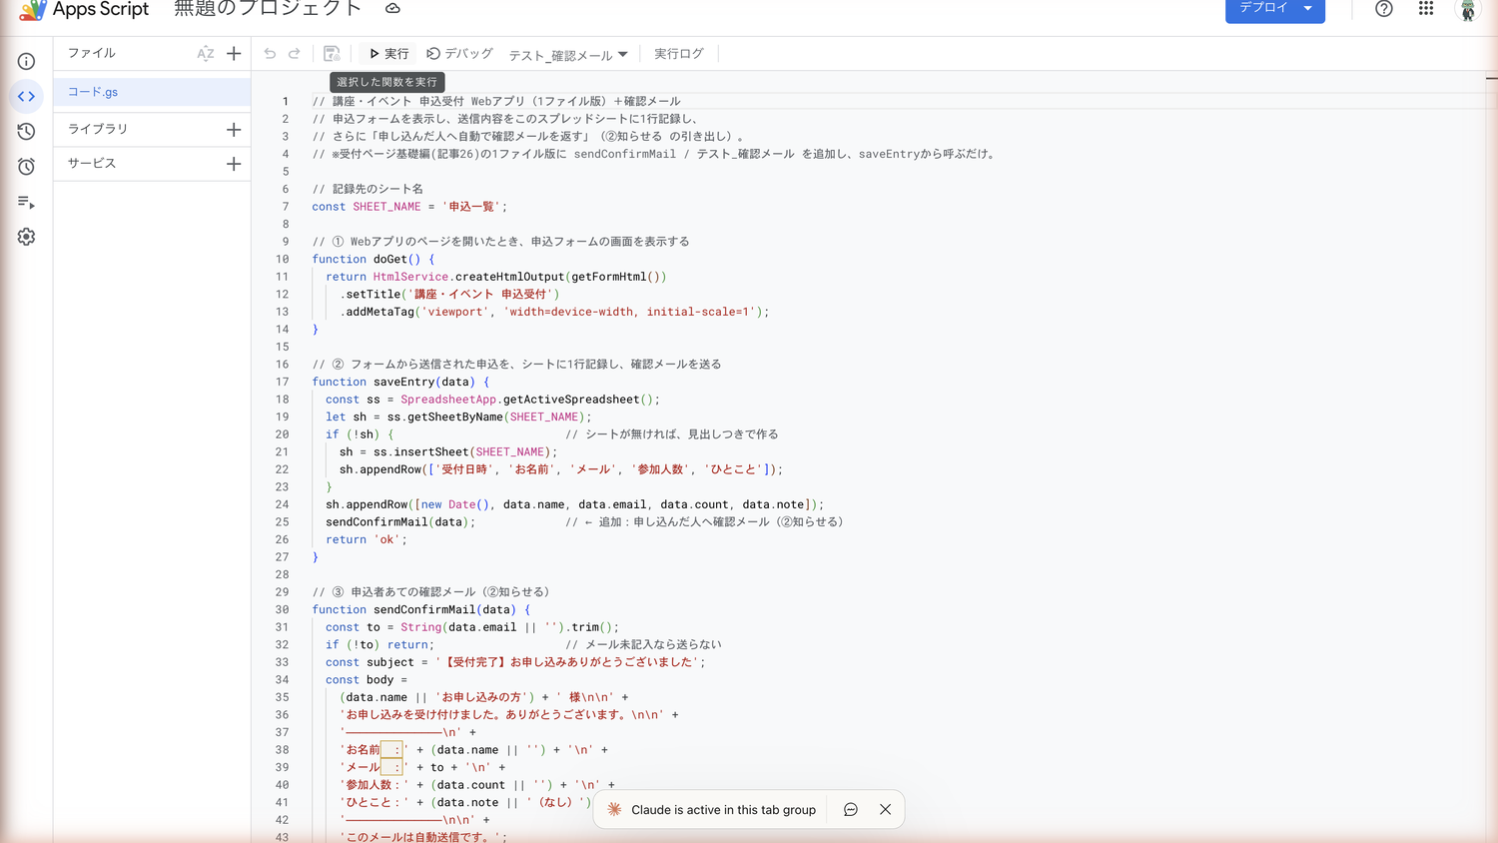The width and height of the screenshot is (1498, 843).
Task: Add a new file with plus icon
Action: pos(234,54)
